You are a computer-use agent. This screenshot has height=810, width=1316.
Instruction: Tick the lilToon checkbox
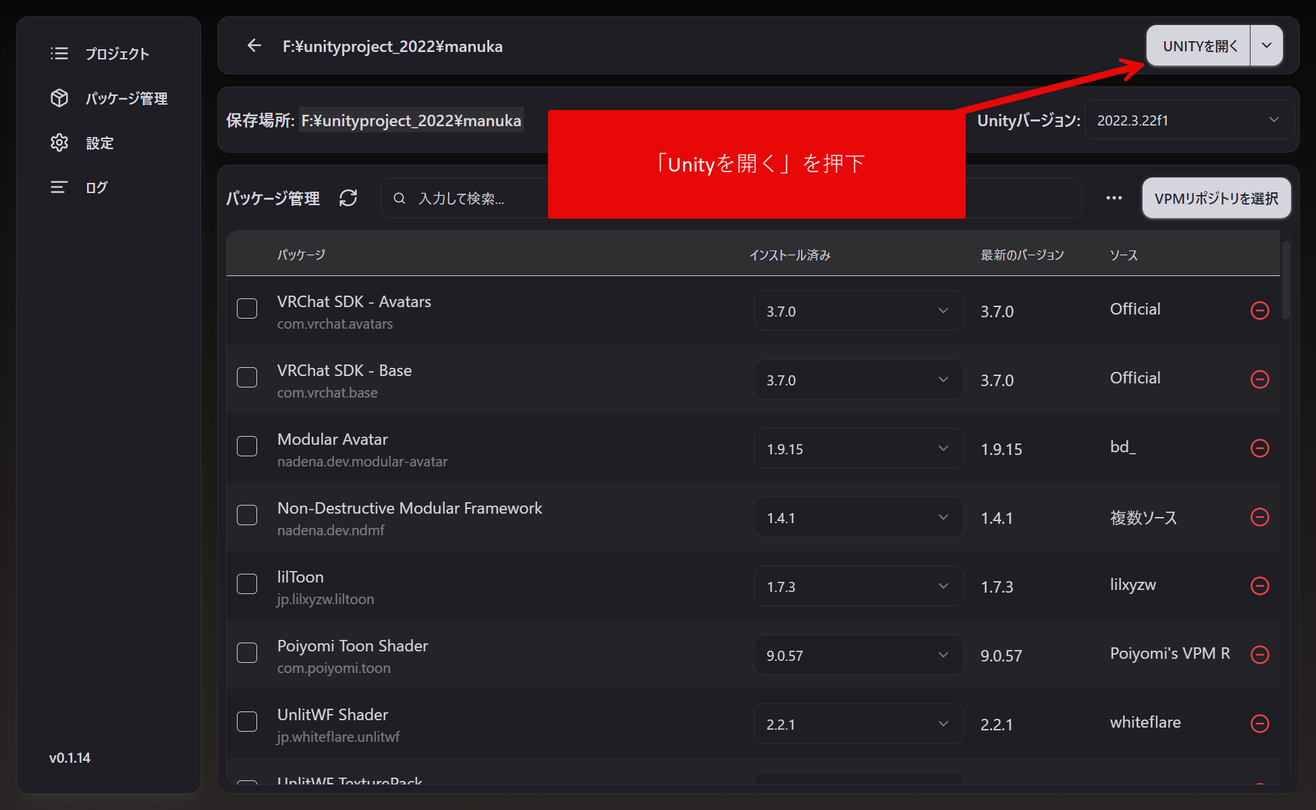pos(247,584)
